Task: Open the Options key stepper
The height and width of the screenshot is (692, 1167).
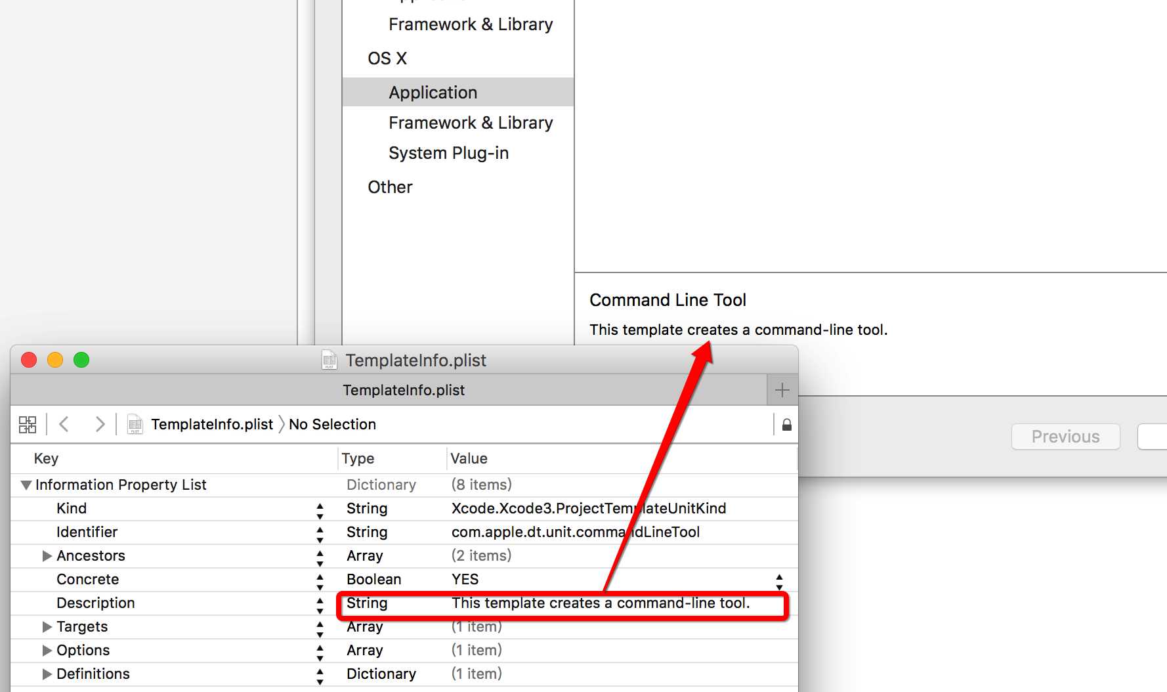Action: [320, 653]
